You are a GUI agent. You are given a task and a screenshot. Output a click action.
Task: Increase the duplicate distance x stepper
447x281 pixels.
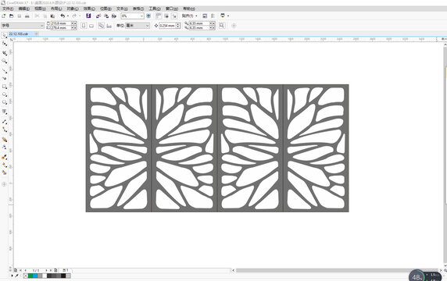click(213, 23)
